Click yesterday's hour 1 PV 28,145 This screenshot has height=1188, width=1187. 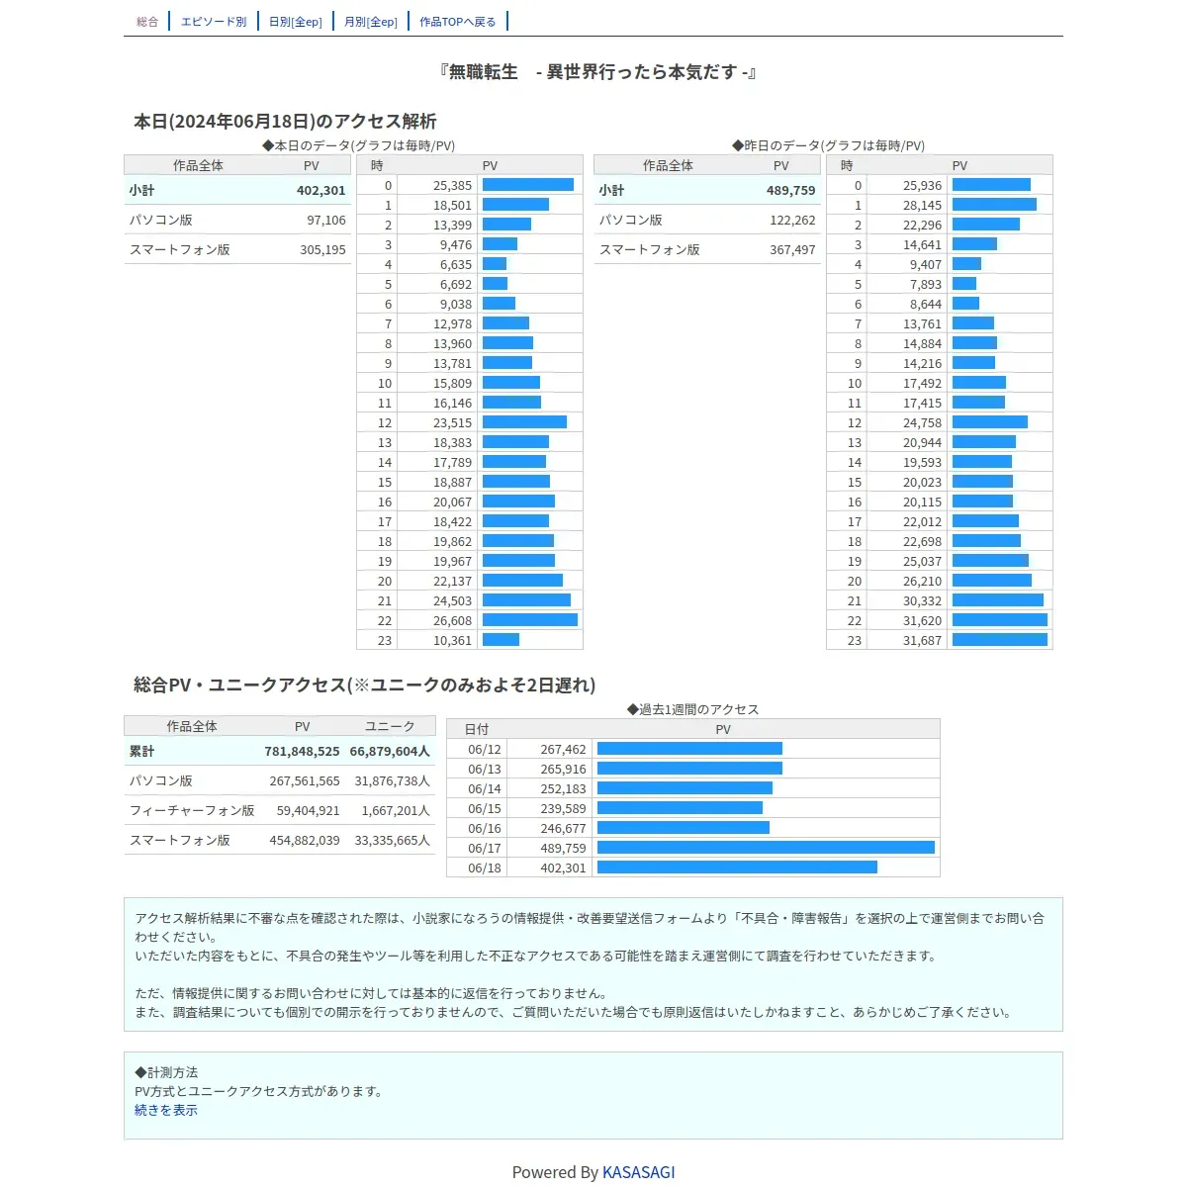coord(923,205)
